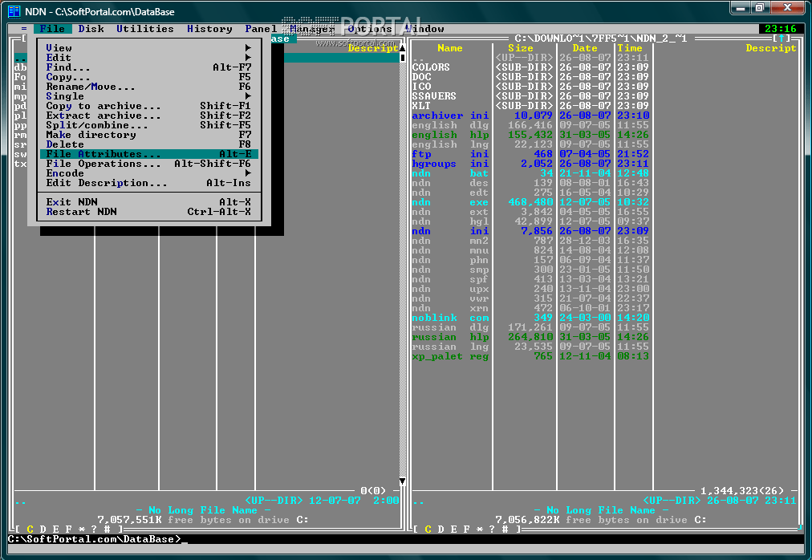Choose Find... from File menu
The image size is (812, 560).
[148, 67]
